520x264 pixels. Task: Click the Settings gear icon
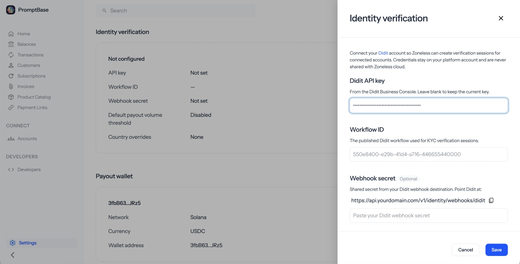tap(13, 243)
